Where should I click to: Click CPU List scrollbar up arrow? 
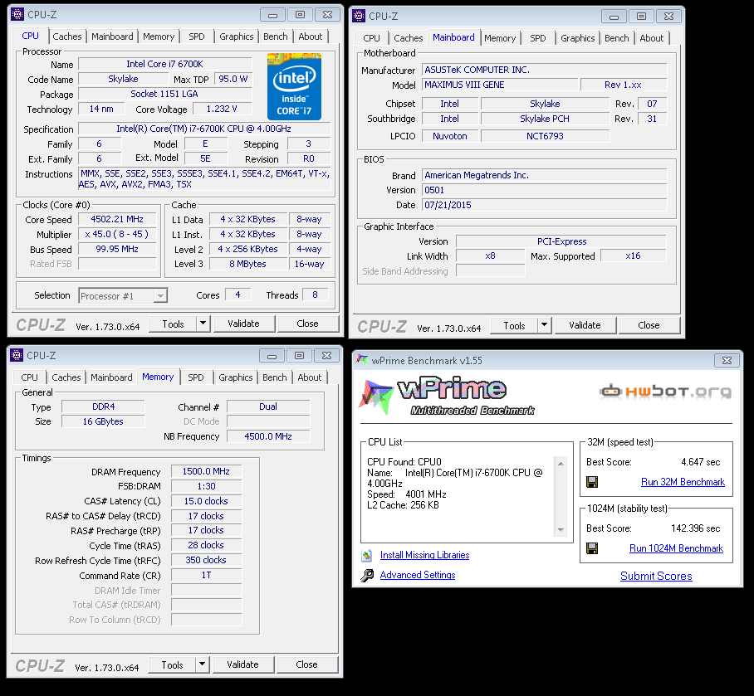pyautogui.click(x=561, y=464)
